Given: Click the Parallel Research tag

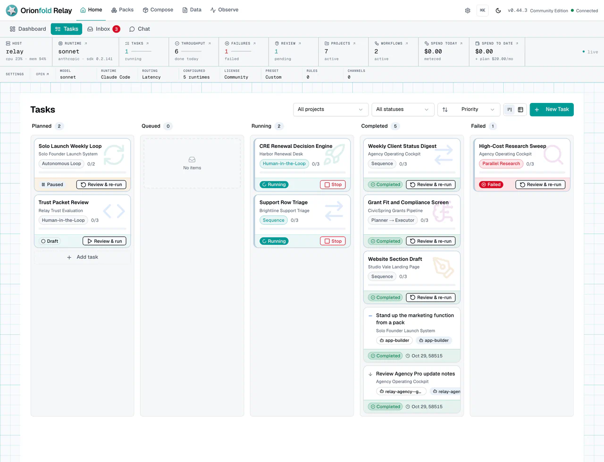Looking at the screenshot, I should pos(501,164).
